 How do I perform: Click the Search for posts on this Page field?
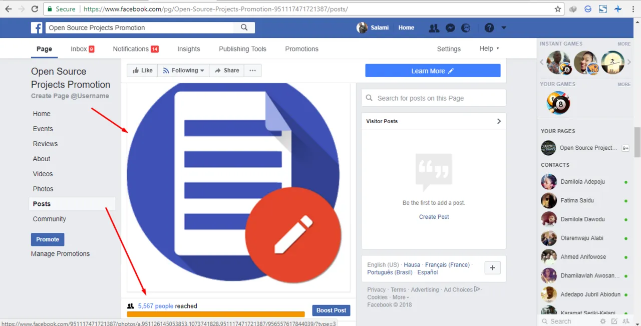click(x=434, y=98)
